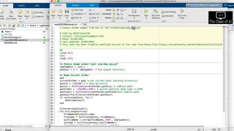Click Find Files in the Home ribbon
The image size is (234, 131).
point(37,12)
